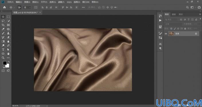This screenshot has height=107, width=202.
Task: Toggle Quick Mask mode icon
Action: pyautogui.click(x=3, y=71)
